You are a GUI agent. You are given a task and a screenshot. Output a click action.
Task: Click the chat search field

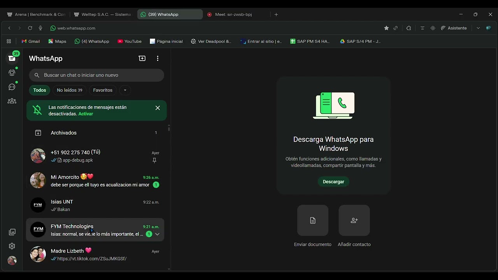click(x=96, y=75)
